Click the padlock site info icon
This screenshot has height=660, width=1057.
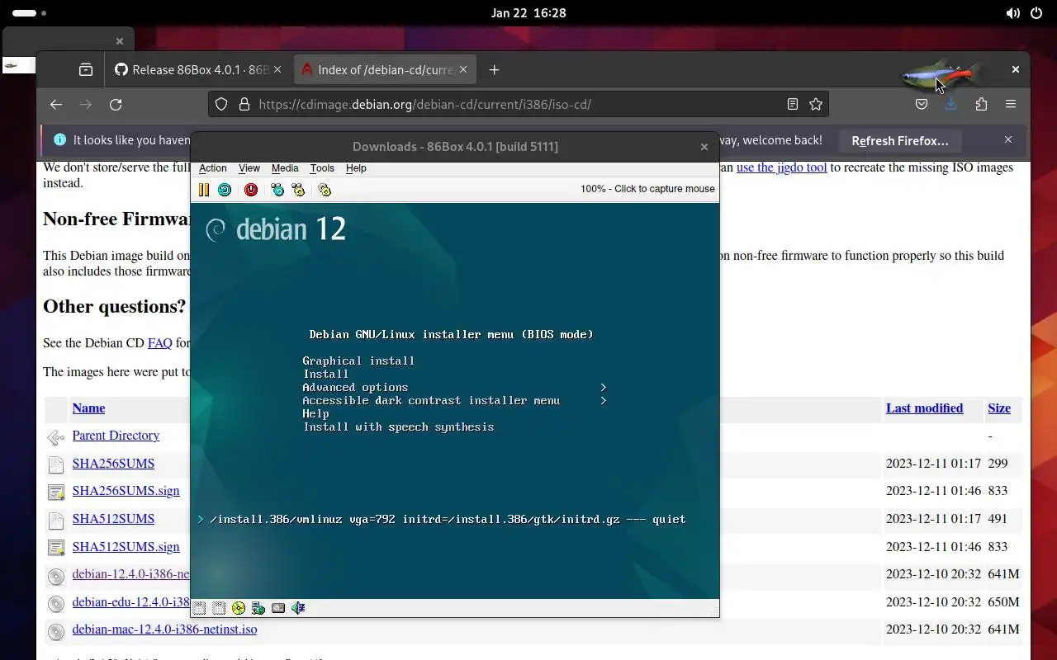click(244, 104)
